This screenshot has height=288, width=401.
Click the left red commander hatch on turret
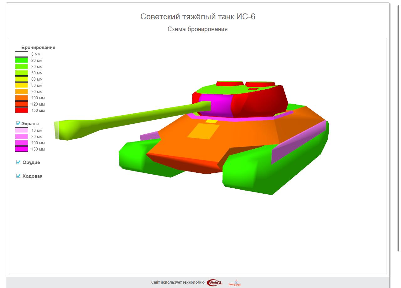(230, 83)
